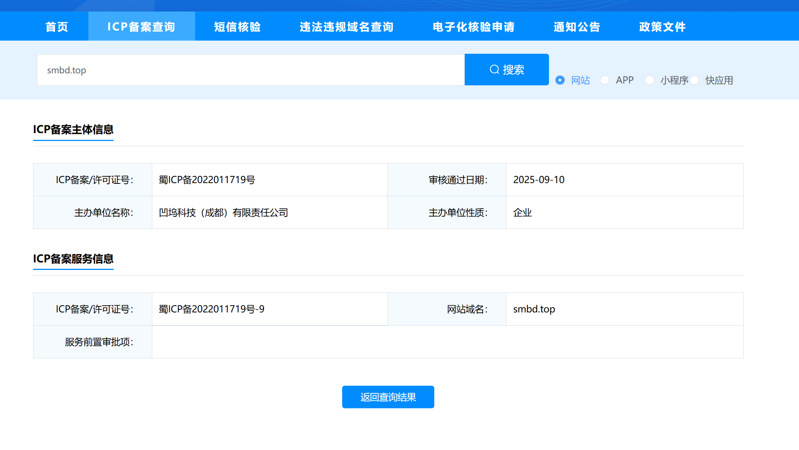
Task: Switch to ICP备案查询 tab
Action: (141, 27)
